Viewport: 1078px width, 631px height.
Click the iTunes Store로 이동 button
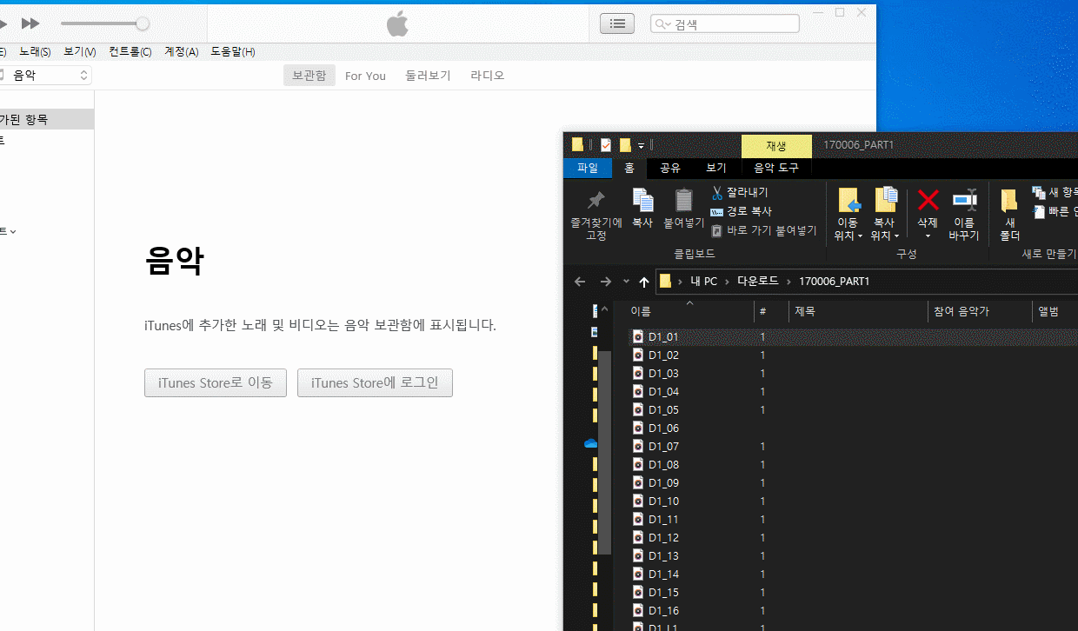[x=216, y=382]
